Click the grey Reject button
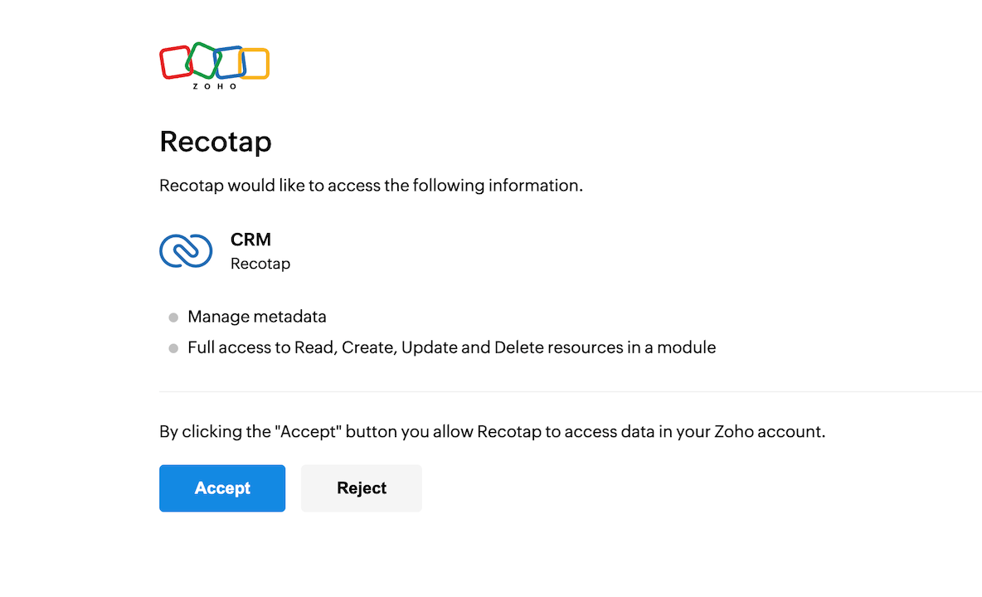 (362, 488)
